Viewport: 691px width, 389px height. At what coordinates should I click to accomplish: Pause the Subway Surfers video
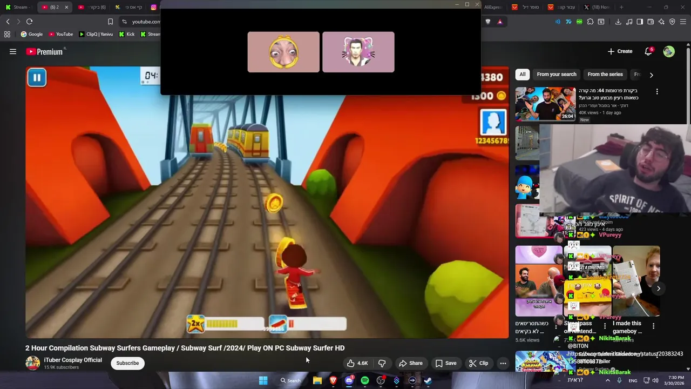click(x=37, y=78)
